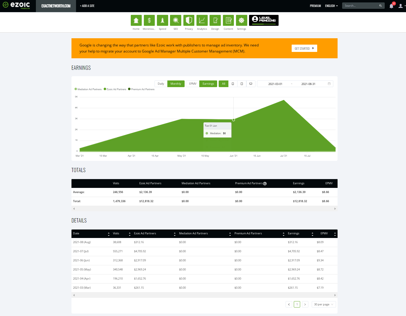406x316 pixels.
Task: Open the 30 per page dropdown
Action: [324, 304]
